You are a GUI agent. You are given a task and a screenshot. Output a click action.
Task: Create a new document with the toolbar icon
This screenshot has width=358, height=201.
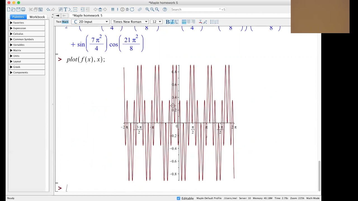pos(9,9)
